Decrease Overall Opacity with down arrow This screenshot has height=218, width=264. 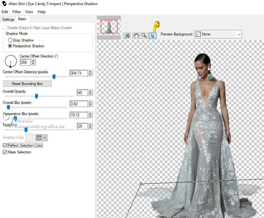tap(90, 94)
